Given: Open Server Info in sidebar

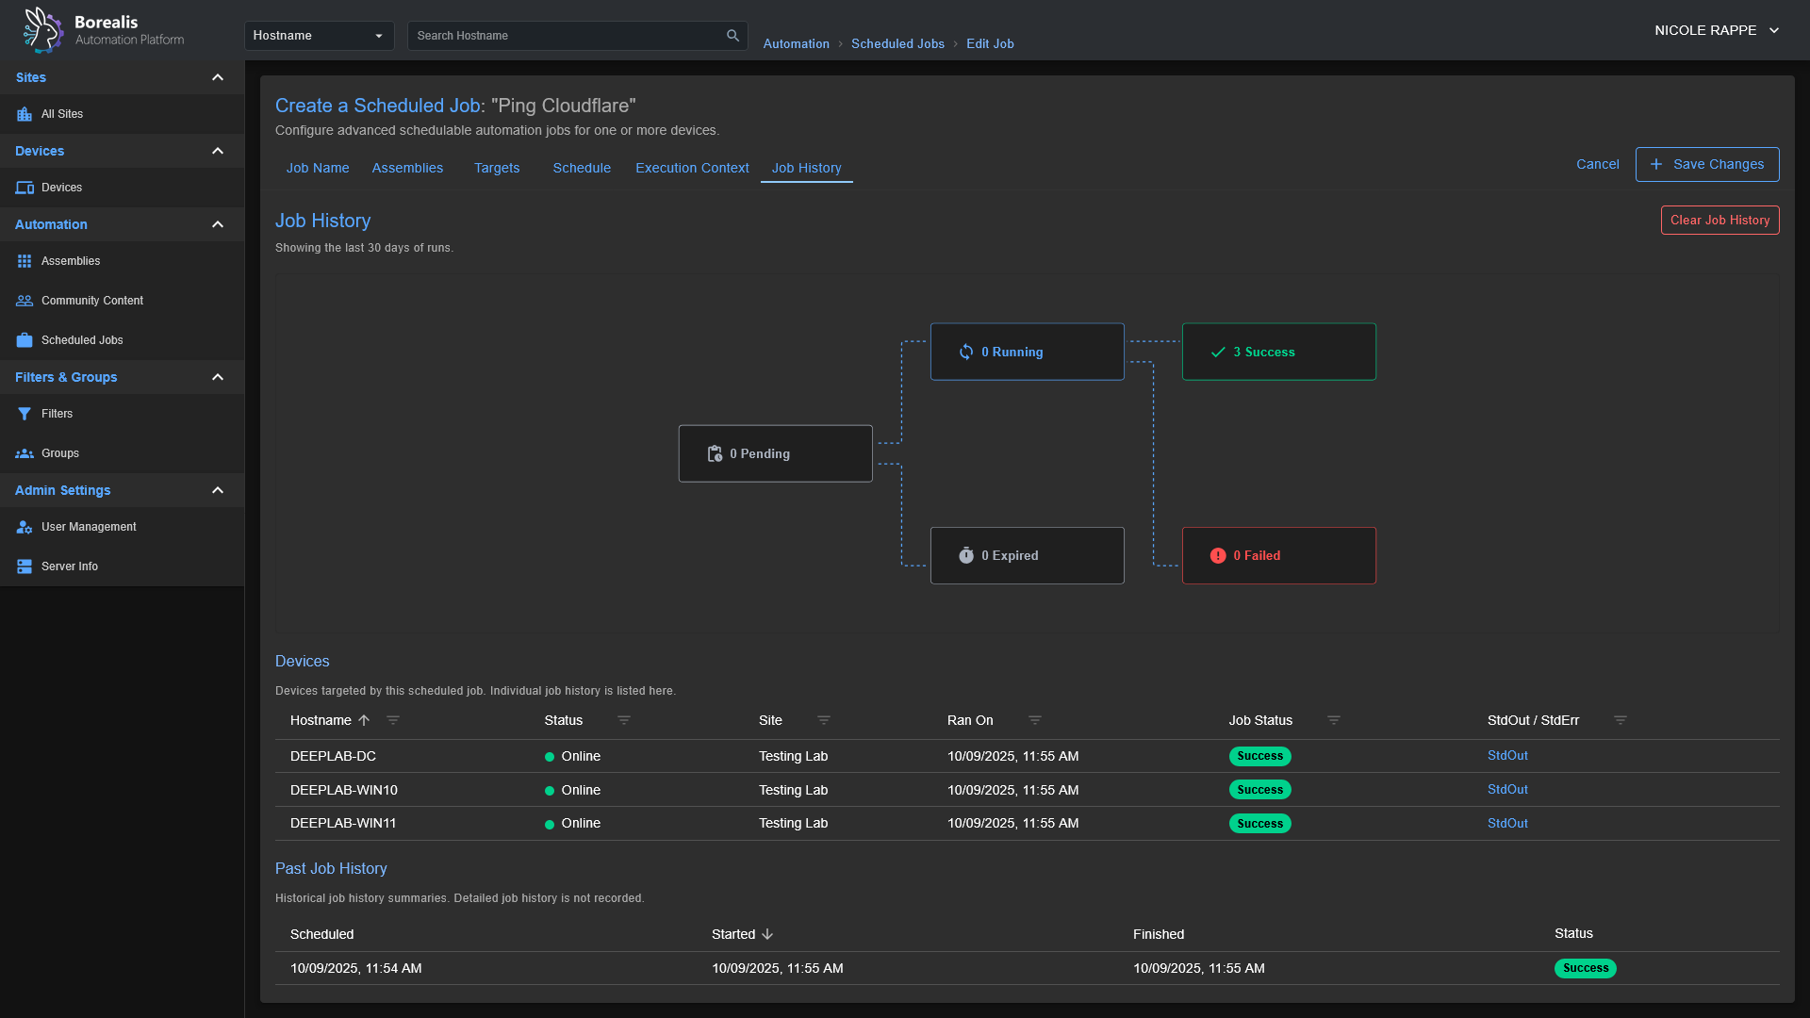Looking at the screenshot, I should [x=69, y=566].
